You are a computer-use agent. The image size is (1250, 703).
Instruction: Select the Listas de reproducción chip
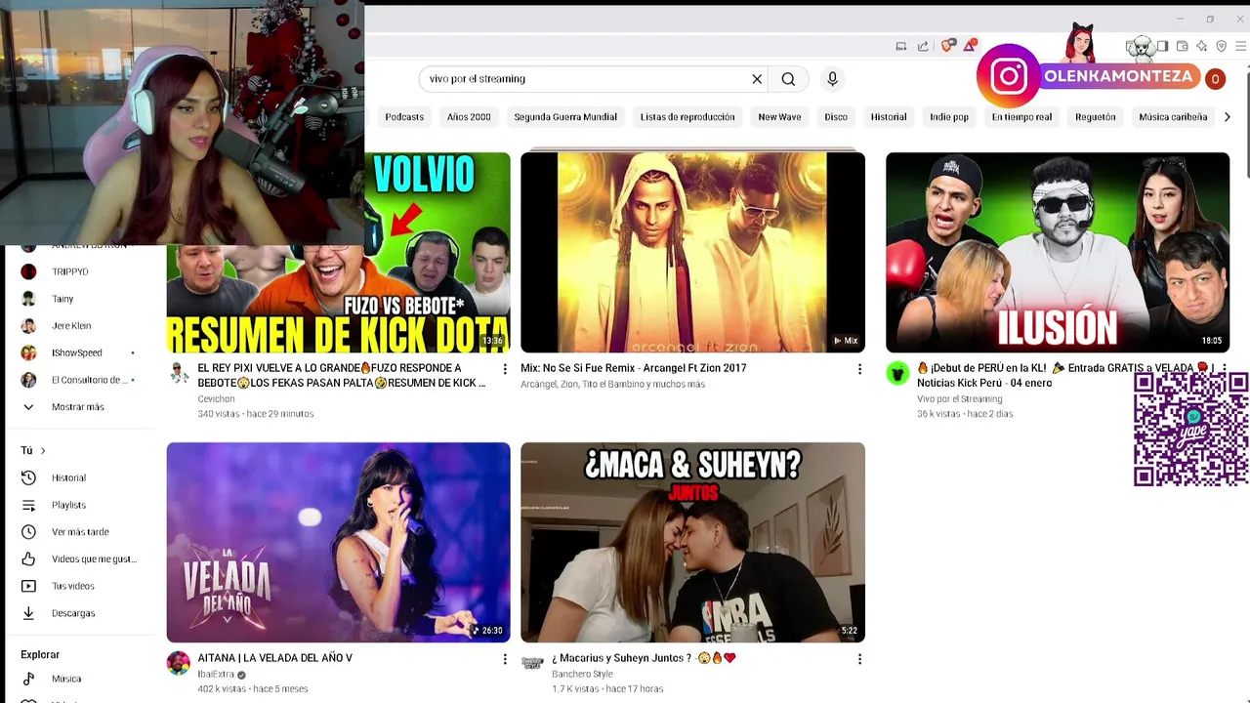687,117
